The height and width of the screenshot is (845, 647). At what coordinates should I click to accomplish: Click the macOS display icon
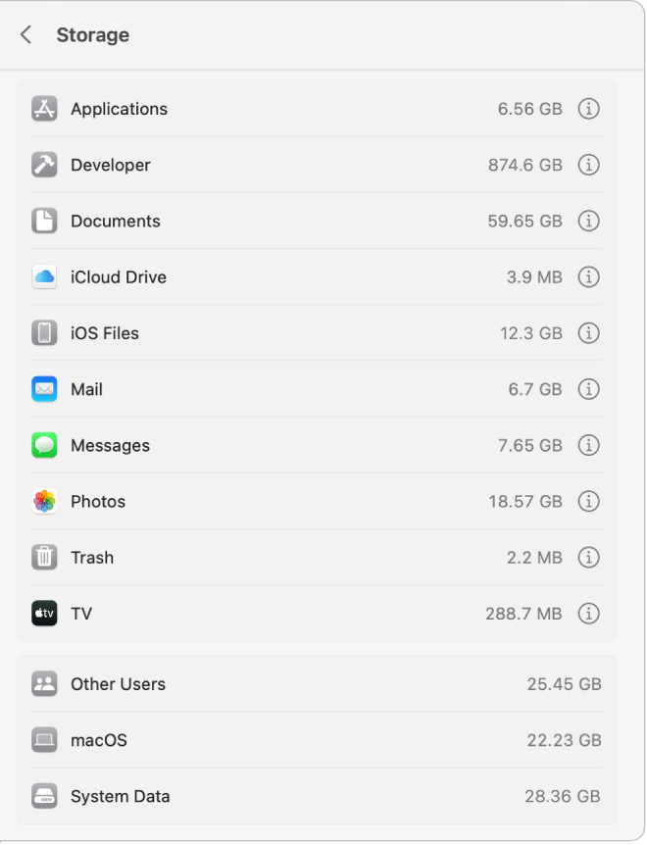[43, 740]
